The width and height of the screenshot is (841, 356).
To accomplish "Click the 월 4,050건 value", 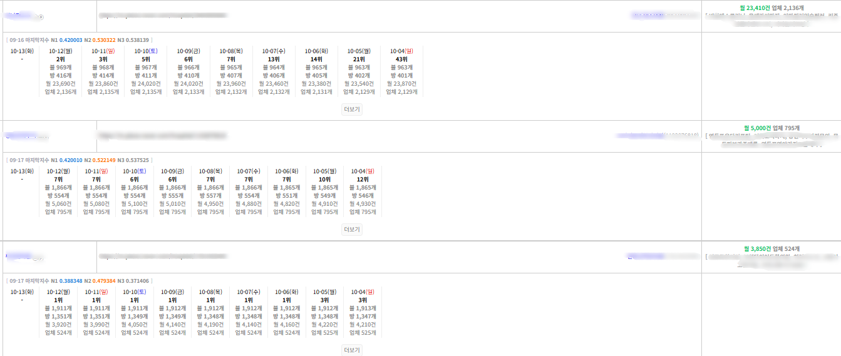I will click(x=135, y=325).
